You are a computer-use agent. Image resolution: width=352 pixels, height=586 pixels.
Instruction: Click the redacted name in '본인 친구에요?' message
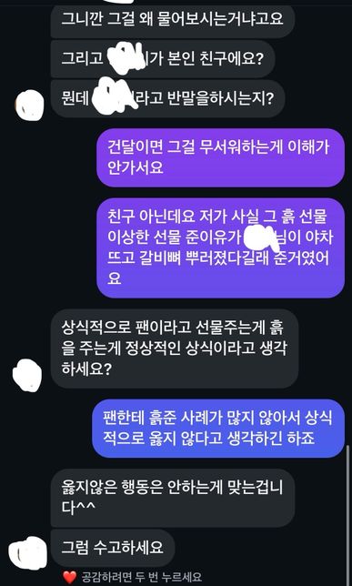[x=126, y=56]
